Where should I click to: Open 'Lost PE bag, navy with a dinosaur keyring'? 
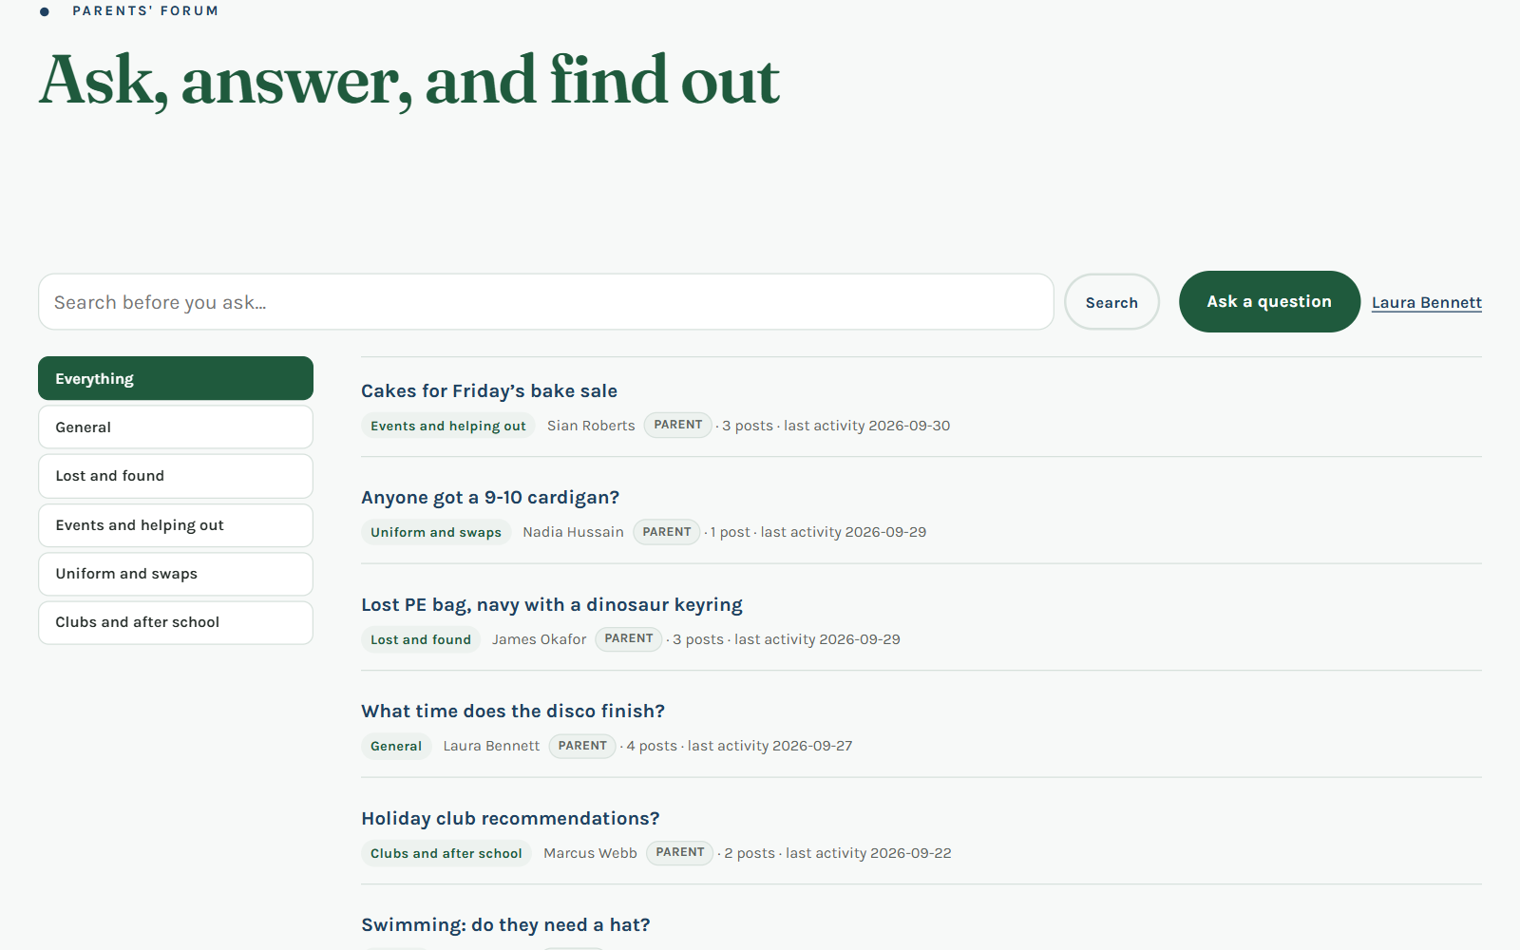point(552,604)
